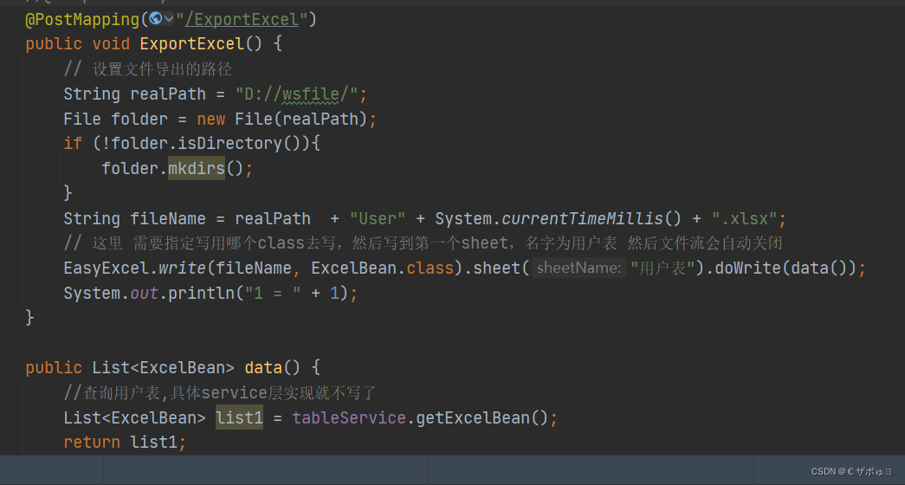Click the globe URL icon beside PostMapping
Viewport: 905px width, 485px height.
click(x=155, y=18)
